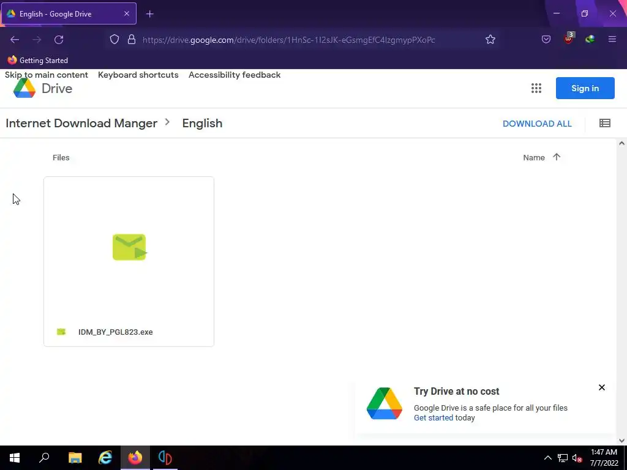
Task: Open the uBlock Origin extension icon
Action: (x=569, y=39)
